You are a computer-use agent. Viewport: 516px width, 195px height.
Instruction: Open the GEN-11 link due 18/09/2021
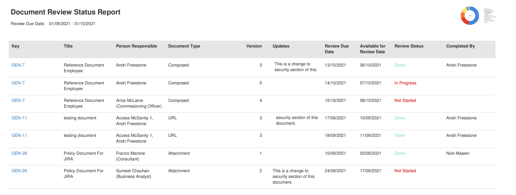(19, 135)
